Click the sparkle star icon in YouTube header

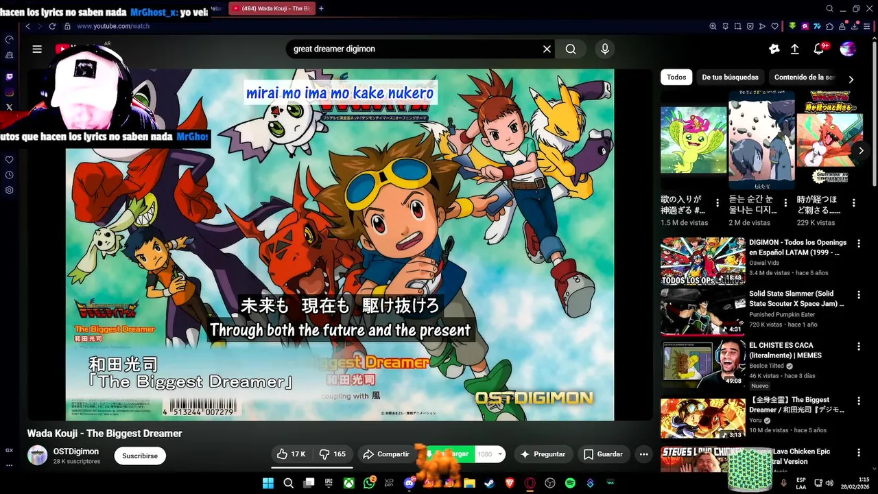point(774,49)
